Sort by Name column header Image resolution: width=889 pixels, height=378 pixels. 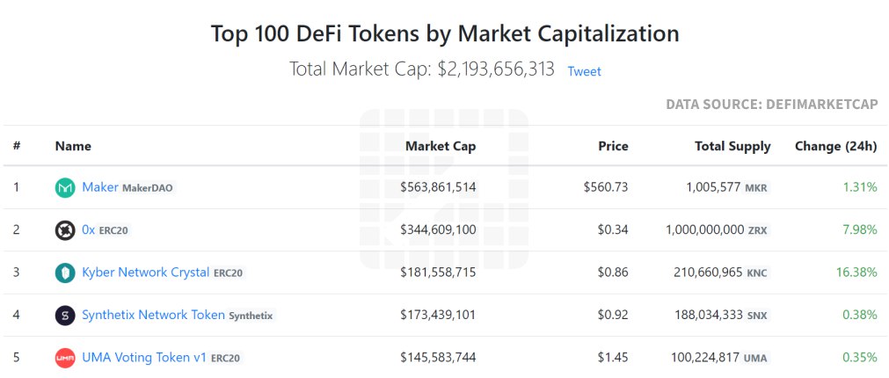click(73, 146)
